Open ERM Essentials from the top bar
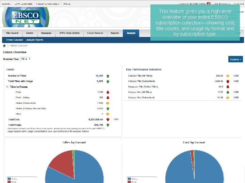 click(23, 4)
